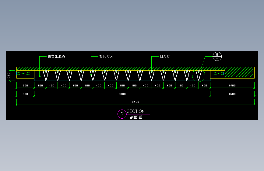Select the 白色乳胶漆 annotation label
This screenshot has width=264, height=171.
57,56
